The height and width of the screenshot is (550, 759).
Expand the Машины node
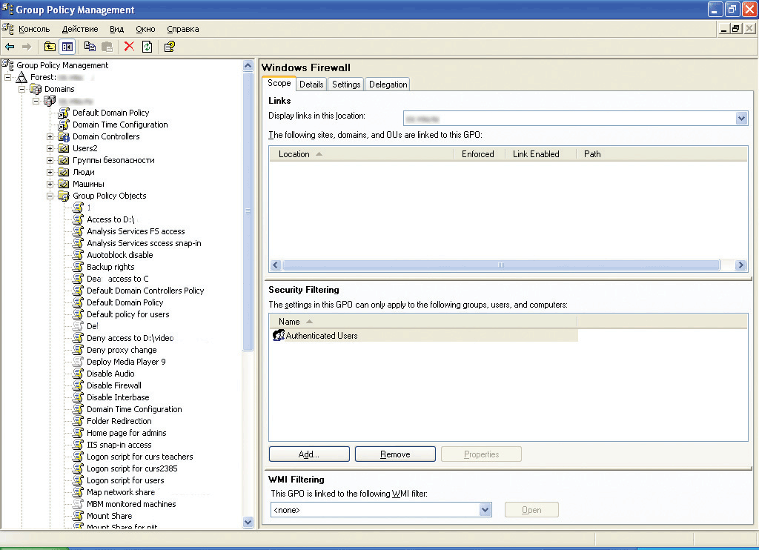click(x=50, y=184)
